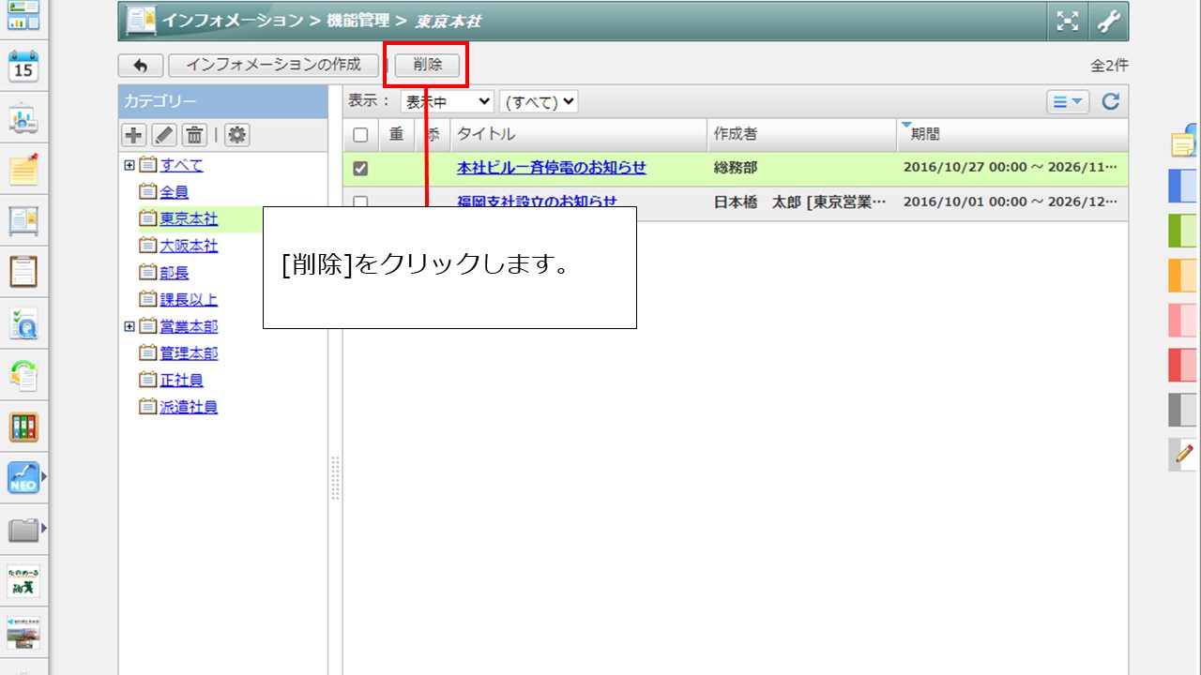Select the 派遣社員 category

(189, 407)
